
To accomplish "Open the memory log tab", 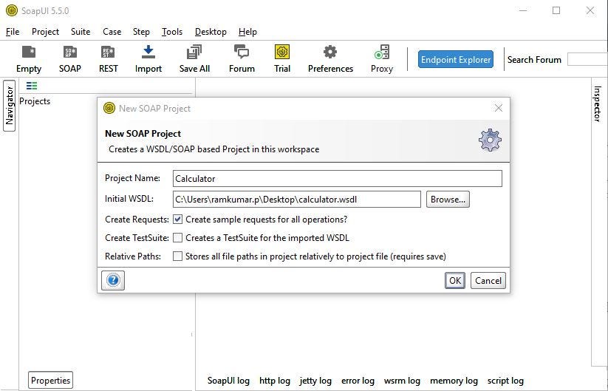I will (454, 381).
